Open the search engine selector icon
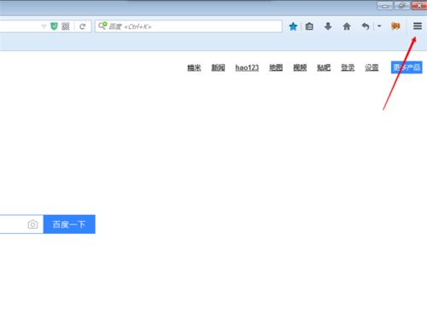The image size is (427, 320). coord(102,26)
